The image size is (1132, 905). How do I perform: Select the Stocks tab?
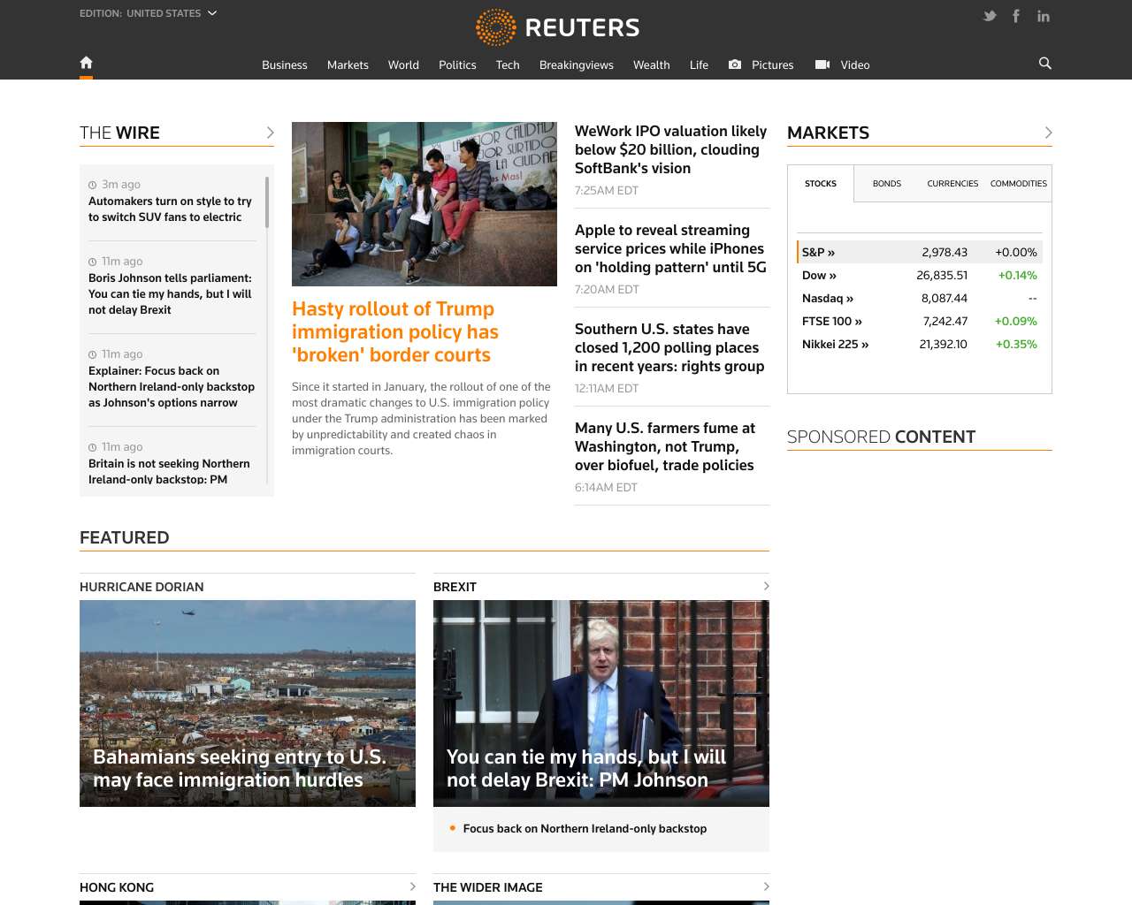point(821,184)
